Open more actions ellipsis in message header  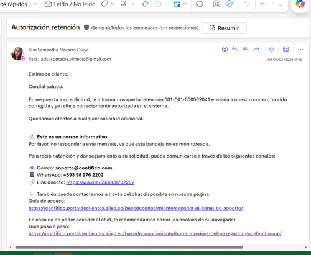coord(300,50)
